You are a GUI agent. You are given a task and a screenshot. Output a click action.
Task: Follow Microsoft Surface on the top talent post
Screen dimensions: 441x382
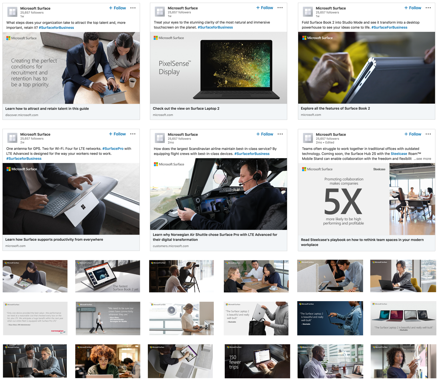[x=118, y=8]
